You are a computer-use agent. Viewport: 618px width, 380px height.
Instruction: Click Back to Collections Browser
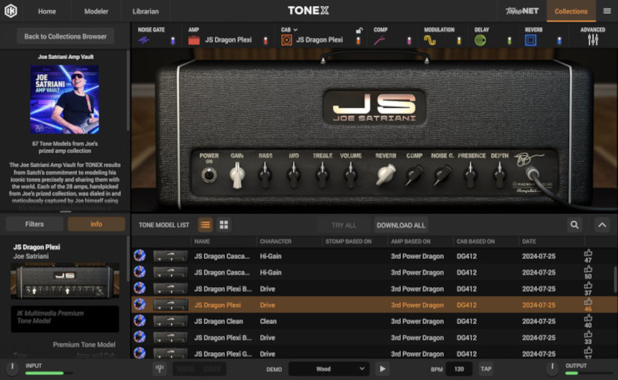[65, 37]
